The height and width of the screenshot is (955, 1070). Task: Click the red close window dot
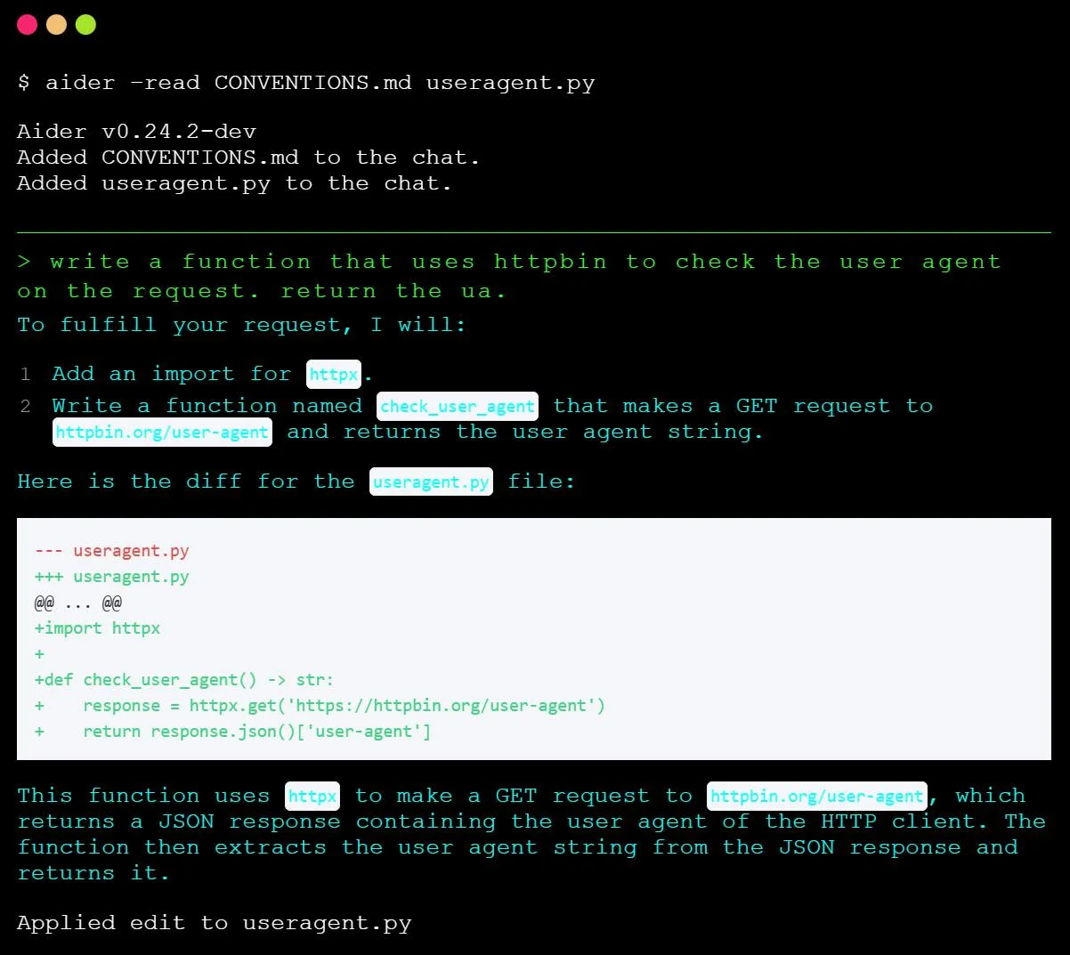27,24
